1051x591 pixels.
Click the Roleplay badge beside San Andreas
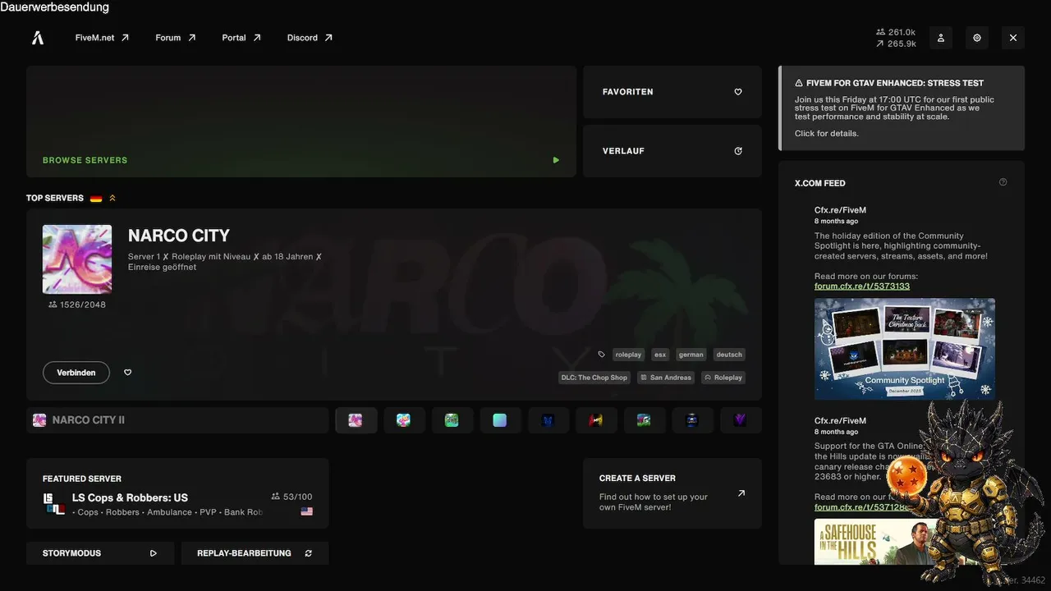[723, 378]
